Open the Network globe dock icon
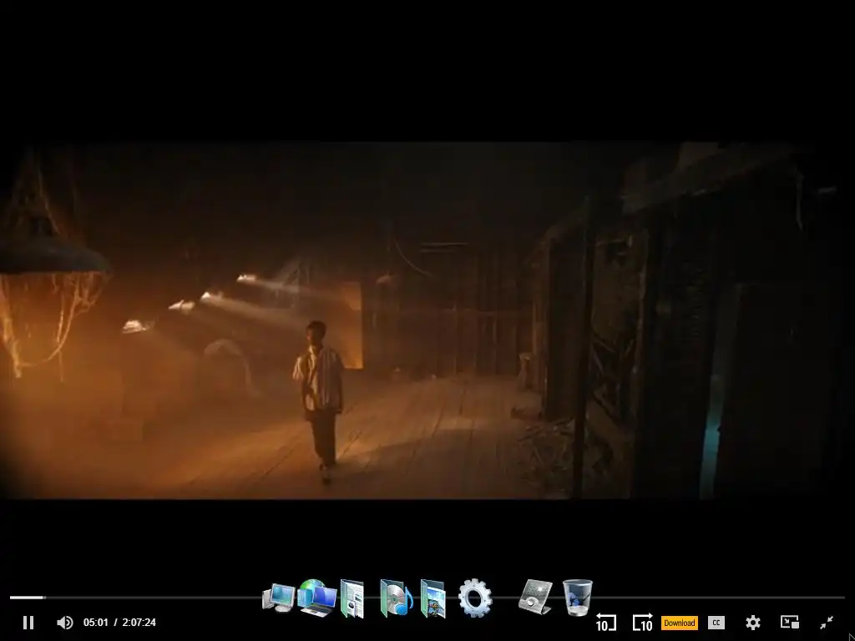This screenshot has height=641, width=855. tap(316, 598)
